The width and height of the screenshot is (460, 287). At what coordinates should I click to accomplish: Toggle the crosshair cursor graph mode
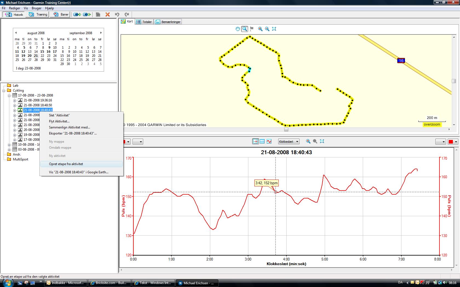click(x=255, y=141)
